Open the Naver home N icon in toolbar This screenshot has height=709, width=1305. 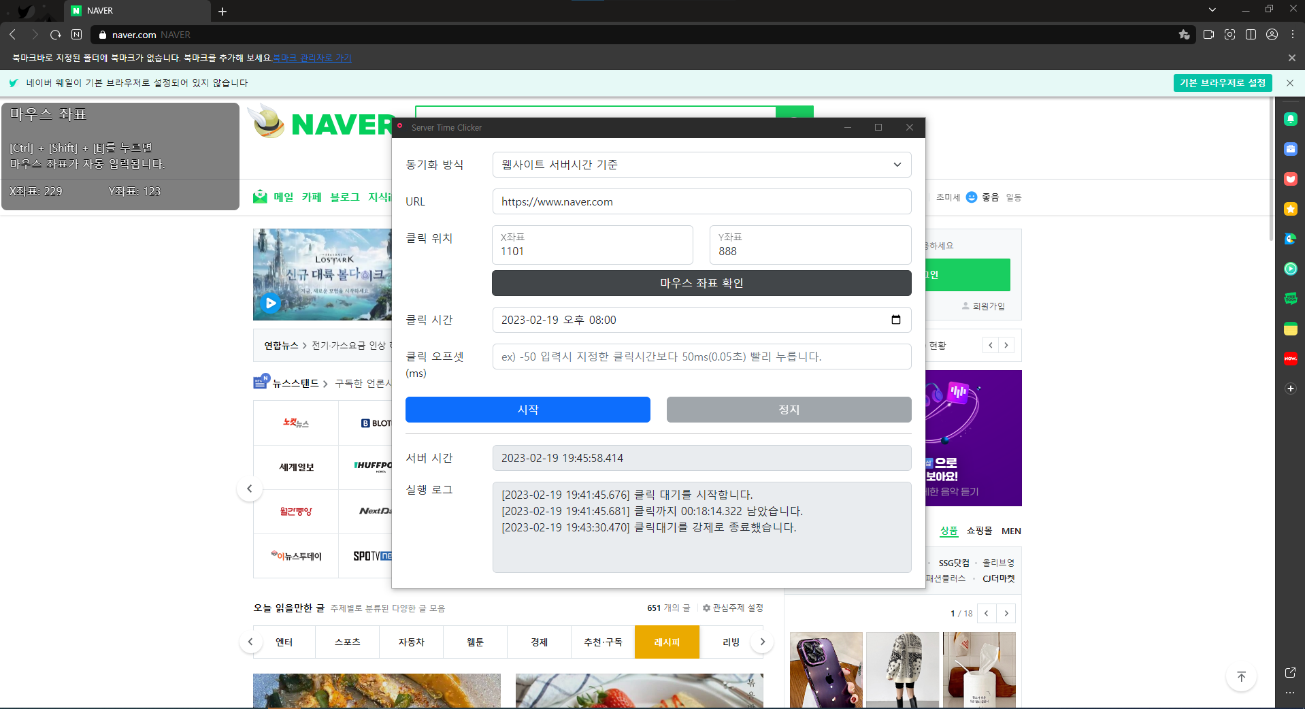(77, 34)
